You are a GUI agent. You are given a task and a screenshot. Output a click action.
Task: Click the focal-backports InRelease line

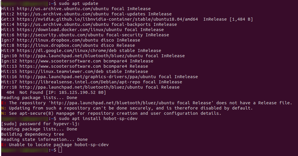(x=89, y=24)
